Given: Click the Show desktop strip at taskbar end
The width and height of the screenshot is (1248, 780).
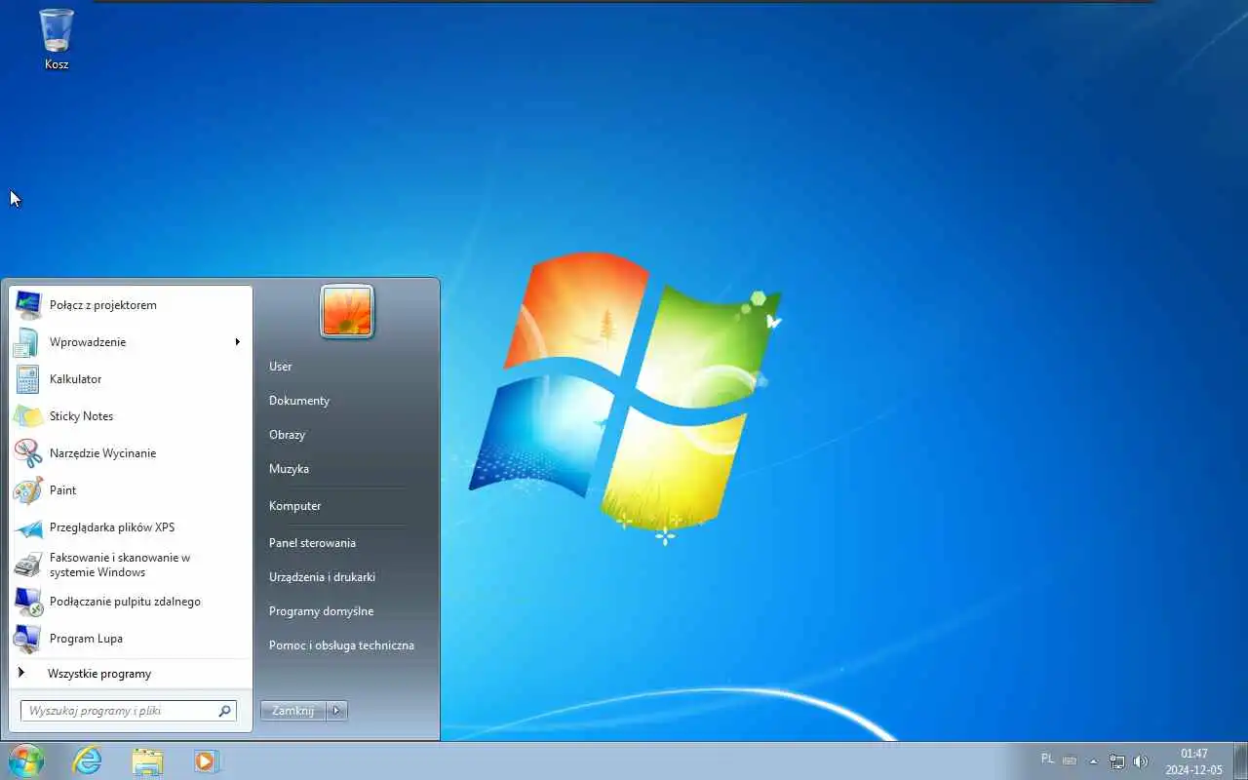Looking at the screenshot, I should pyautogui.click(x=1240, y=761).
